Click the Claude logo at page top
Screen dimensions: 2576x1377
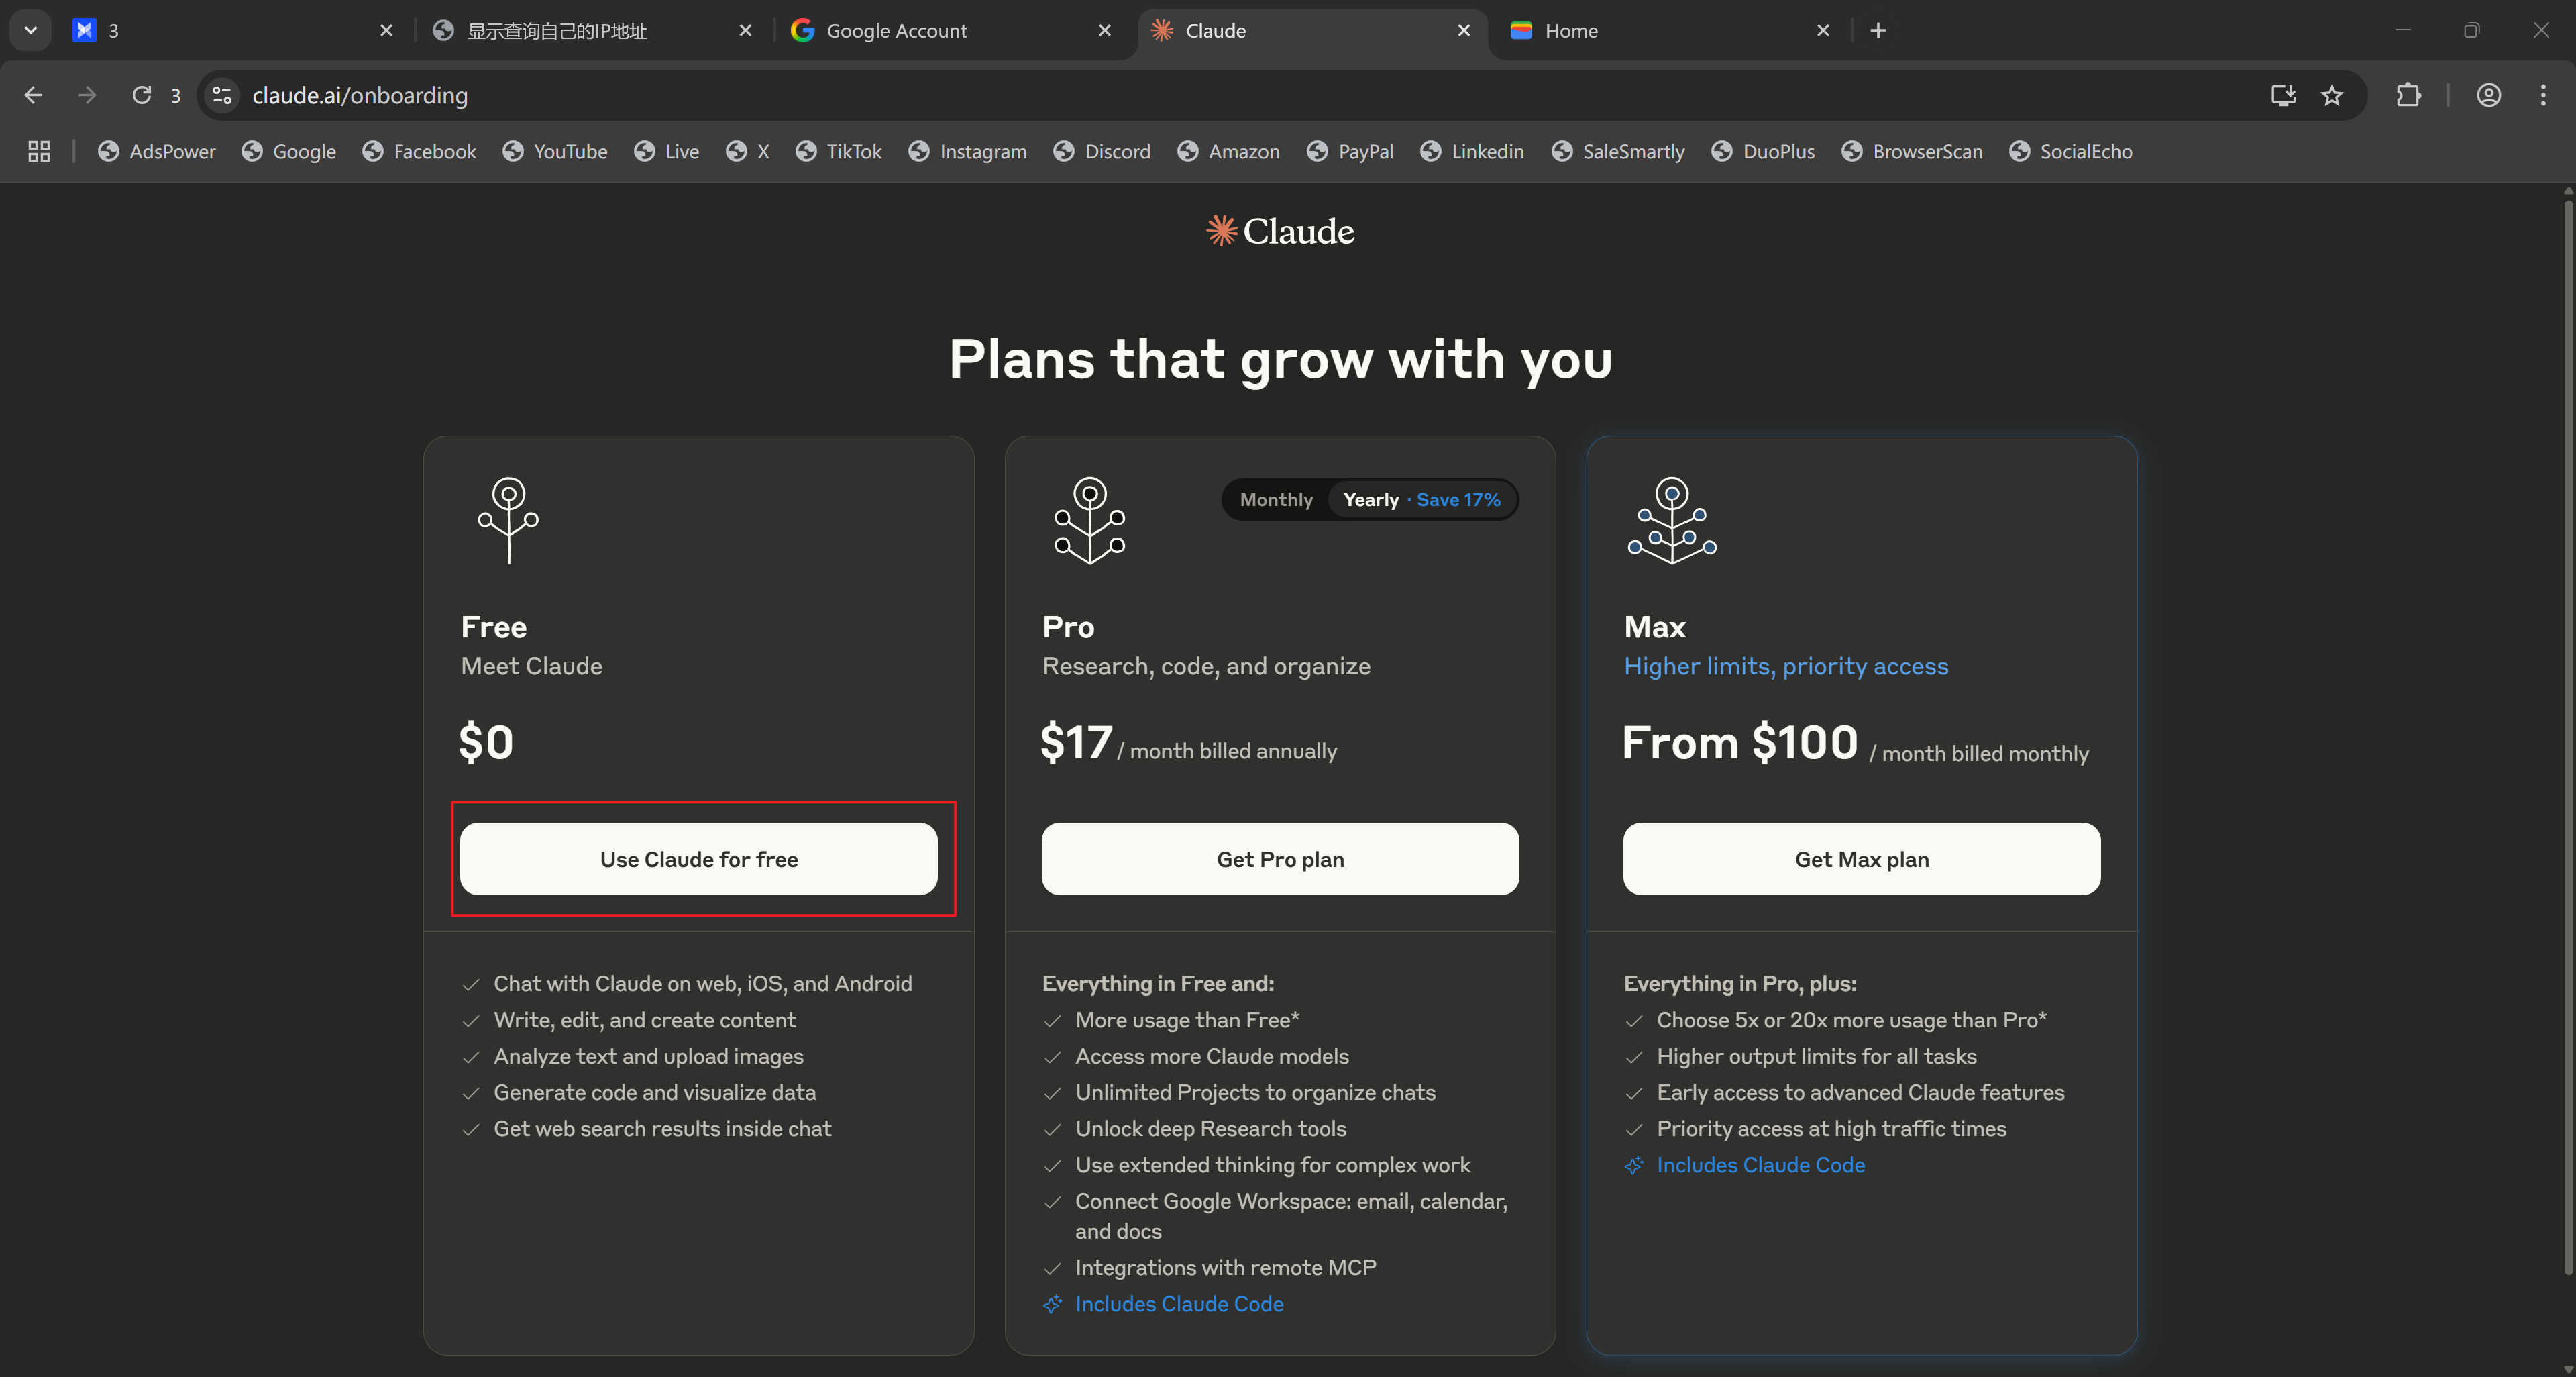pos(1280,231)
